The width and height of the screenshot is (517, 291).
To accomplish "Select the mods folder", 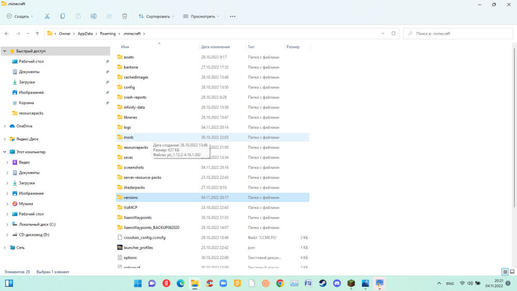I will click(x=212, y=137).
